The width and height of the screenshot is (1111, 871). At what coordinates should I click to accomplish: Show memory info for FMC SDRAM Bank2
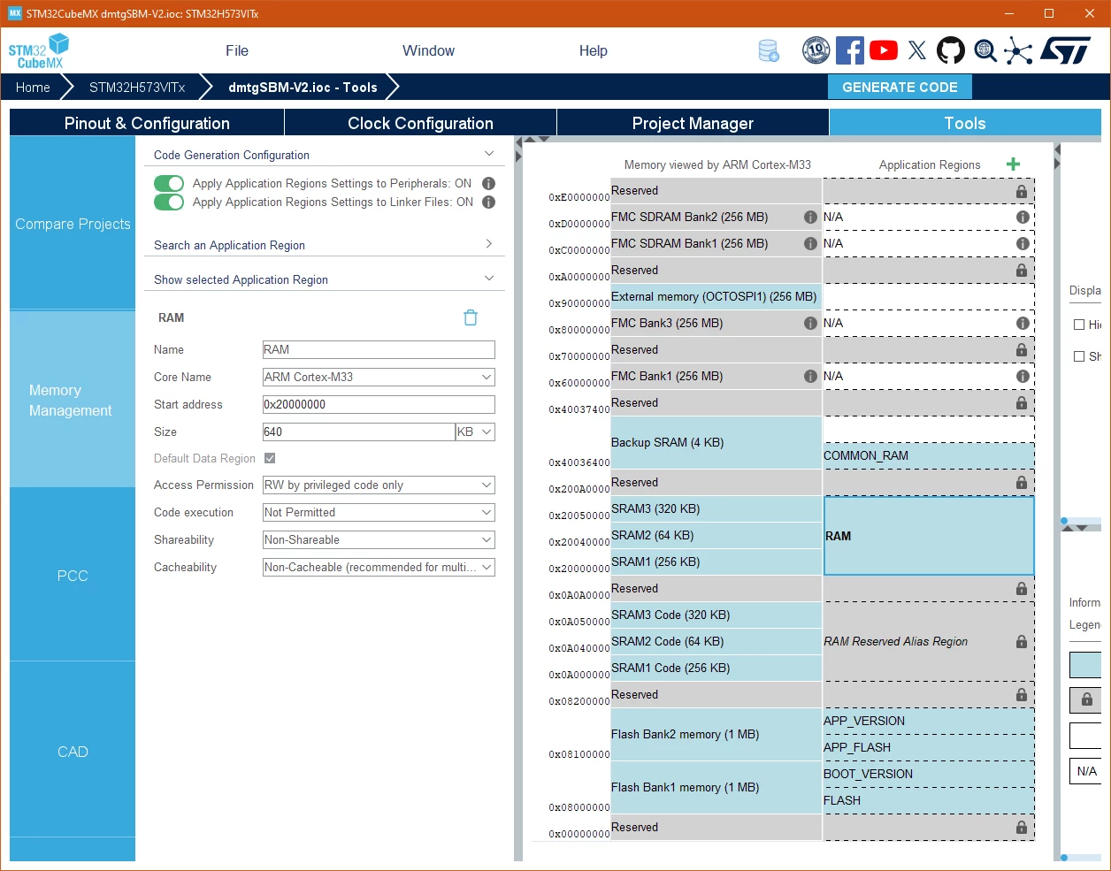810,217
